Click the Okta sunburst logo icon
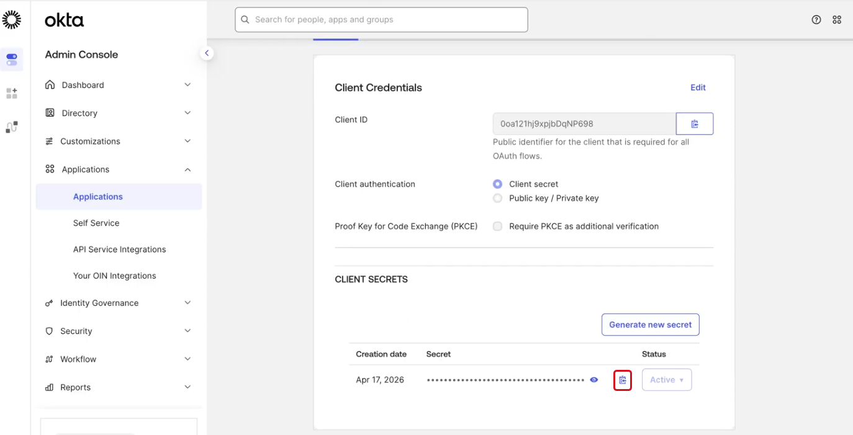853x435 pixels. 11,19
